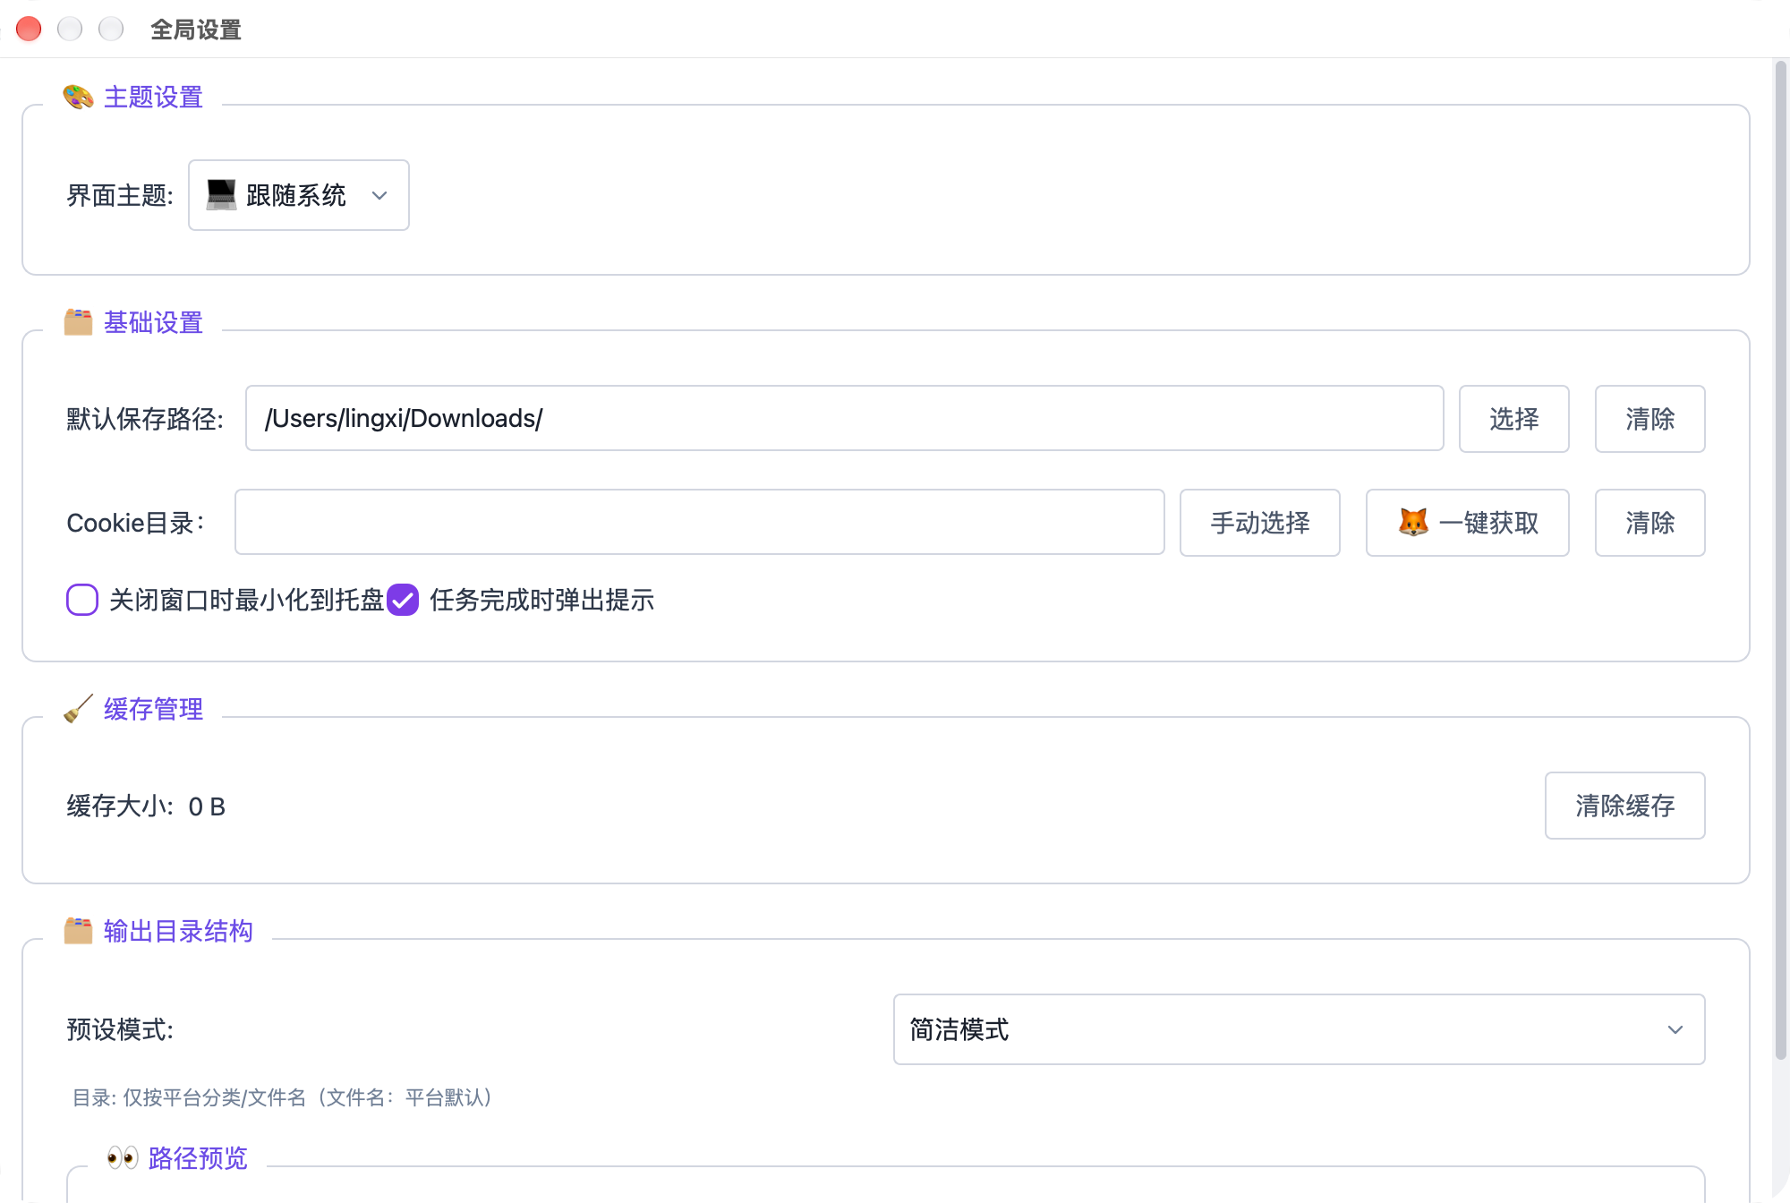Click 清除 button in Cookie目录 row
Screen dimensions: 1790x1203
(1649, 523)
